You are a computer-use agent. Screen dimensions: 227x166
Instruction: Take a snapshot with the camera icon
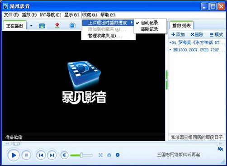pyautogui.click(x=109, y=155)
